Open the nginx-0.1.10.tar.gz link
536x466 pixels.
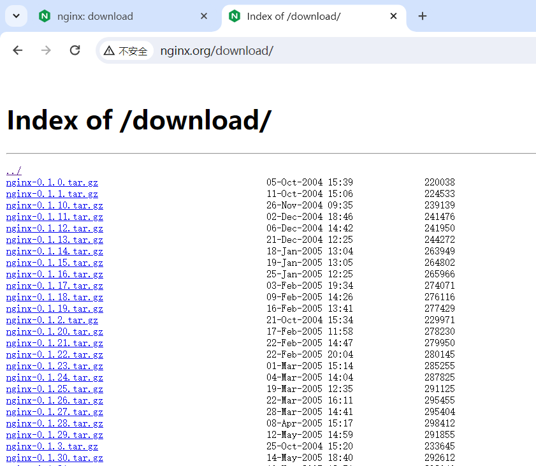[55, 205]
